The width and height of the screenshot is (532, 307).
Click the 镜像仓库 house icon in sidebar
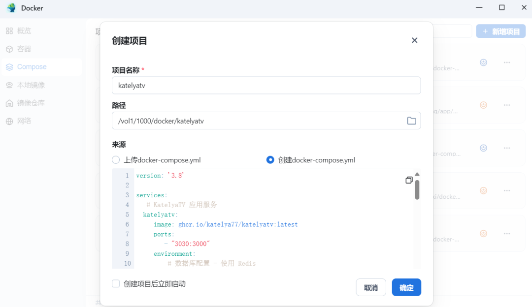pos(9,103)
